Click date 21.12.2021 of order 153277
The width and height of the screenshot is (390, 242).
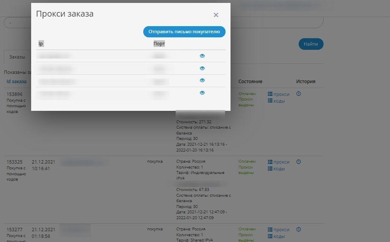44,230
